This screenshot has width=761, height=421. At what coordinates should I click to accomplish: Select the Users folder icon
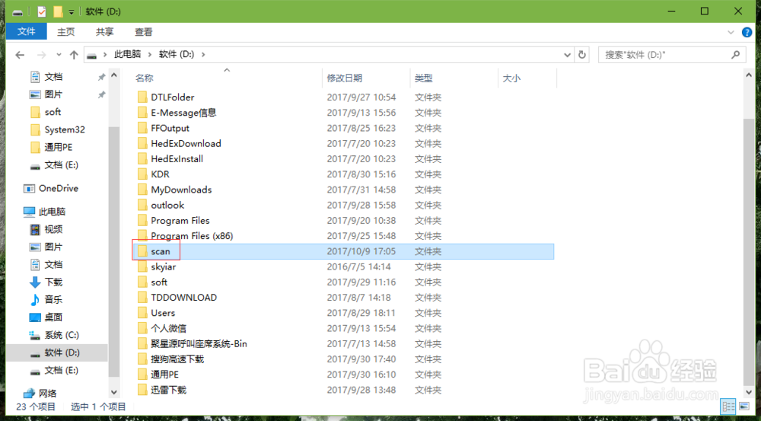coord(142,313)
